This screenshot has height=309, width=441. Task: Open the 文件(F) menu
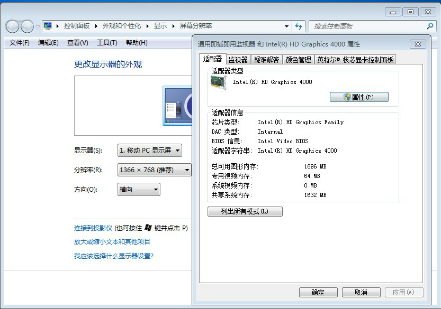20,43
